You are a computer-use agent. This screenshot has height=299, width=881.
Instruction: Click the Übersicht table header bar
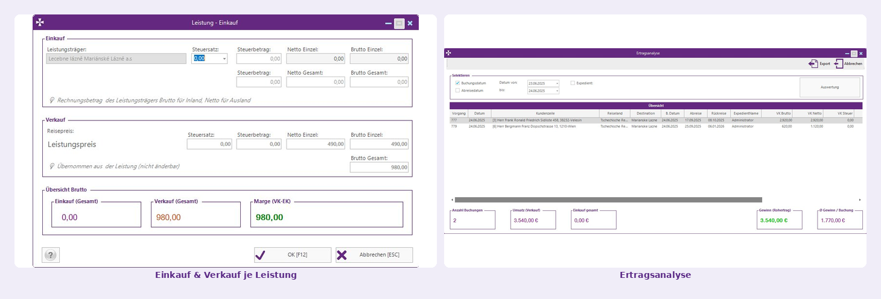[x=656, y=105]
